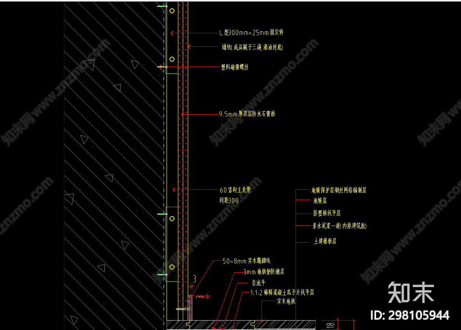Click the 1:1:2 稀释混凝土瓜子片找平层 text

(x=282, y=292)
